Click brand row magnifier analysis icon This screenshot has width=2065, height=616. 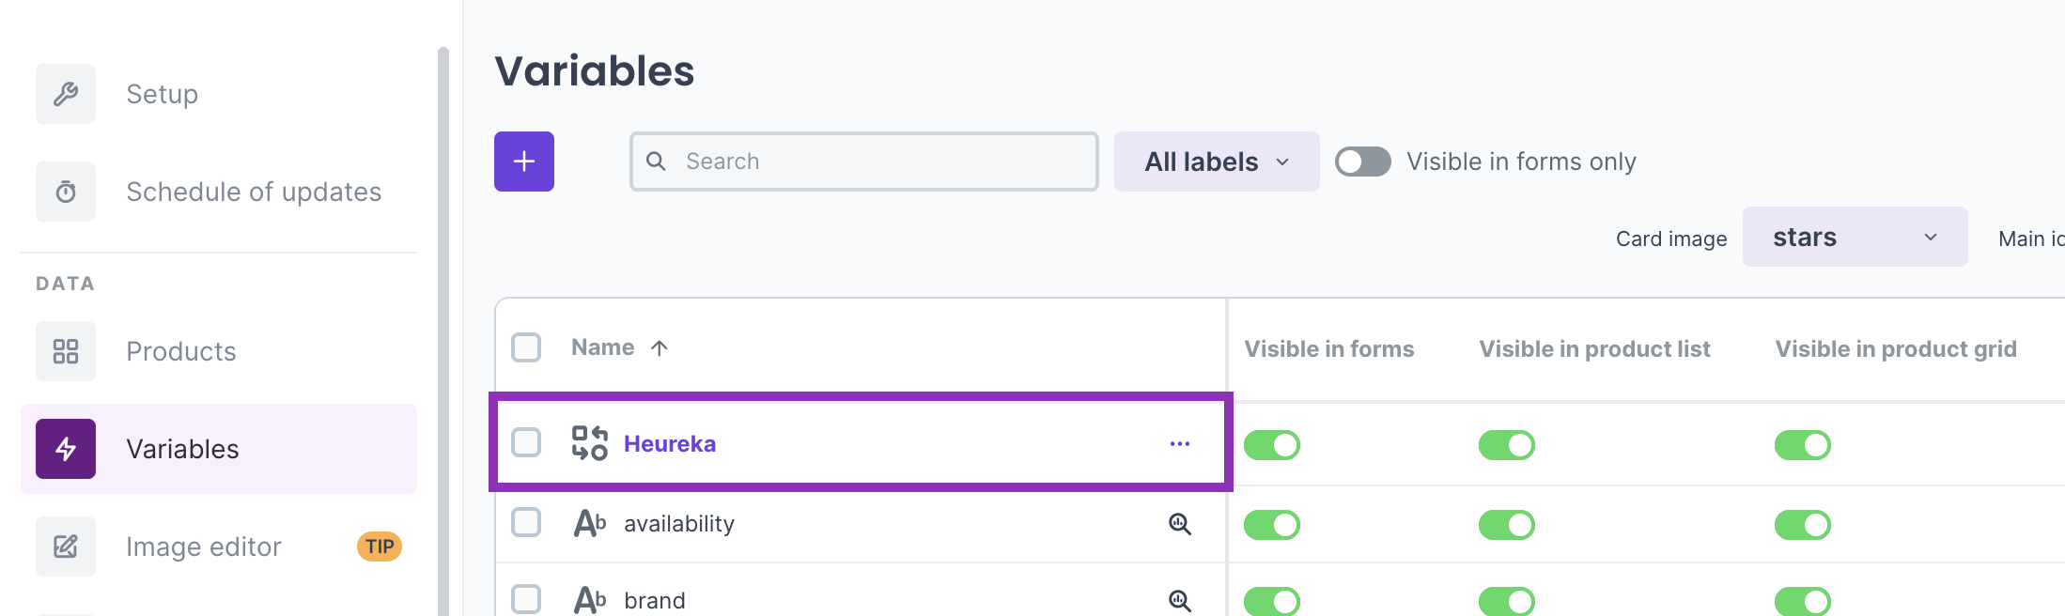[1180, 600]
